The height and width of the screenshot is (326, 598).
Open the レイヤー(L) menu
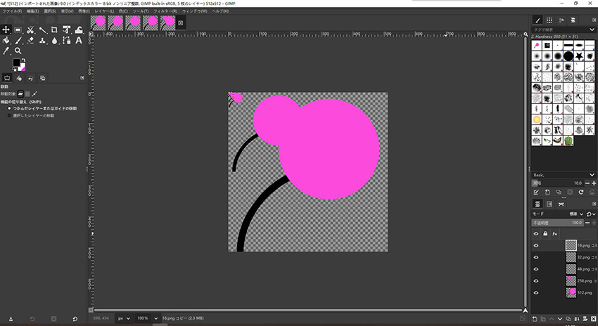tap(106, 11)
